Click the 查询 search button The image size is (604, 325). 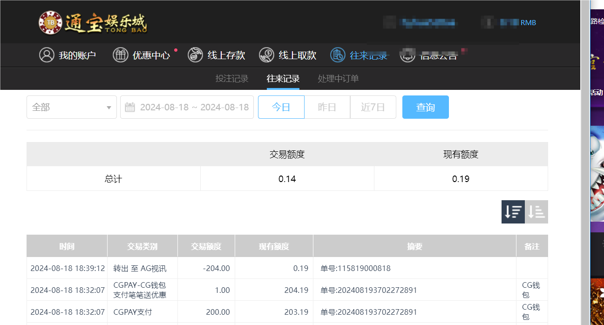point(425,107)
